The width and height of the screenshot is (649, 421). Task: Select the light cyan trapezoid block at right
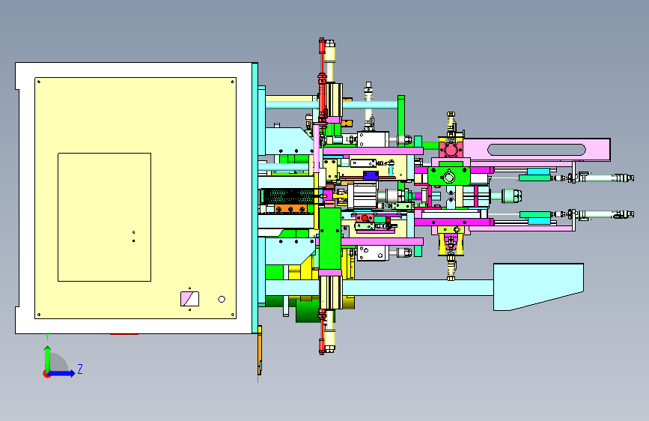point(538,287)
